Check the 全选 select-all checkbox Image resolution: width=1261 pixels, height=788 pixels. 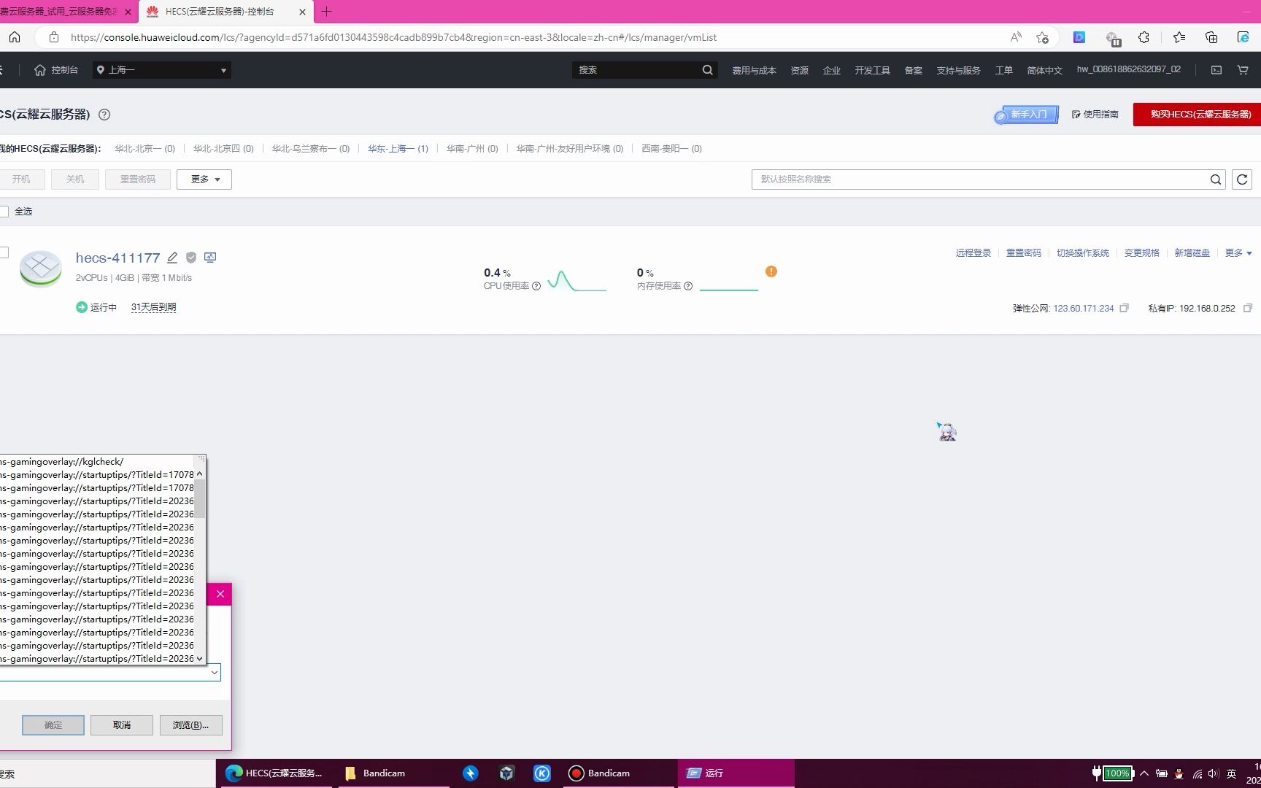5,211
